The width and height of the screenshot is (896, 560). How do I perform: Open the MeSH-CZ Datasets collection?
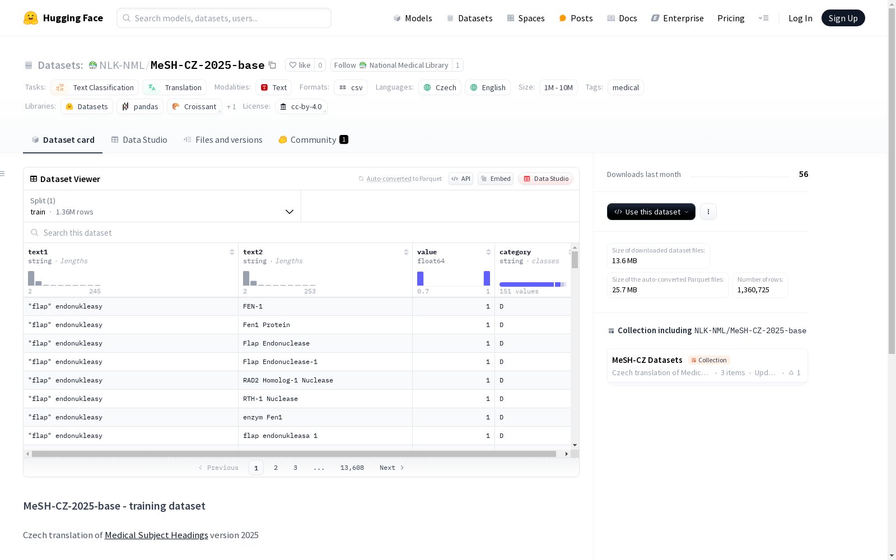[707, 366]
